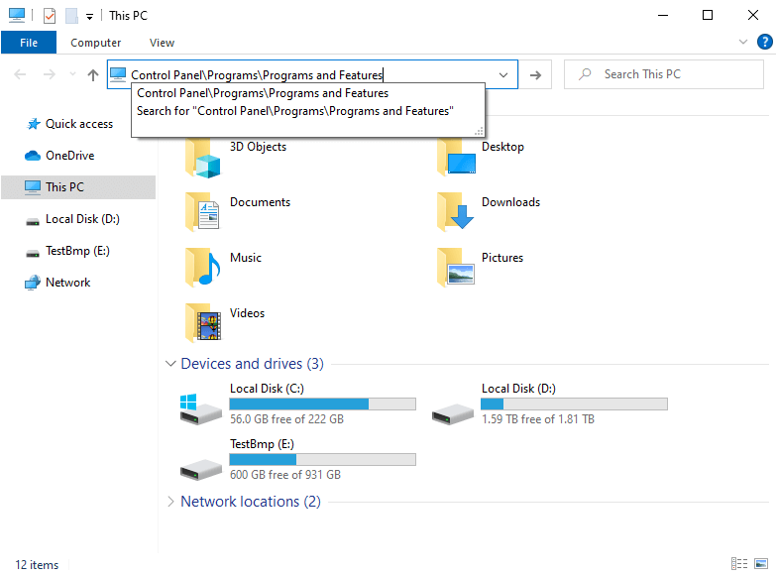Screen dimensions: 777x577
Task: Open the 3D Objects folder icon
Action: tap(202, 158)
